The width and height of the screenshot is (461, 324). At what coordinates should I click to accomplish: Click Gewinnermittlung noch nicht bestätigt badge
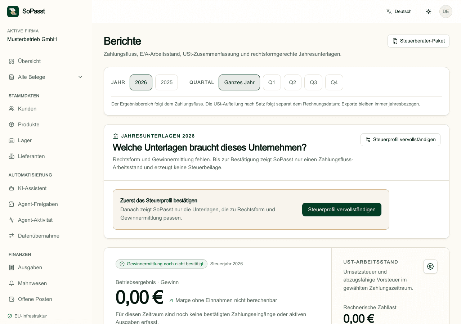pos(162,264)
